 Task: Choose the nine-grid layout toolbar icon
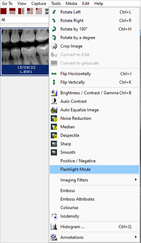coord(39,11)
